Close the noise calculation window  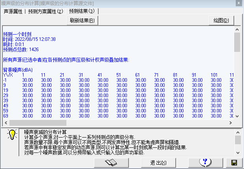(239, 3)
